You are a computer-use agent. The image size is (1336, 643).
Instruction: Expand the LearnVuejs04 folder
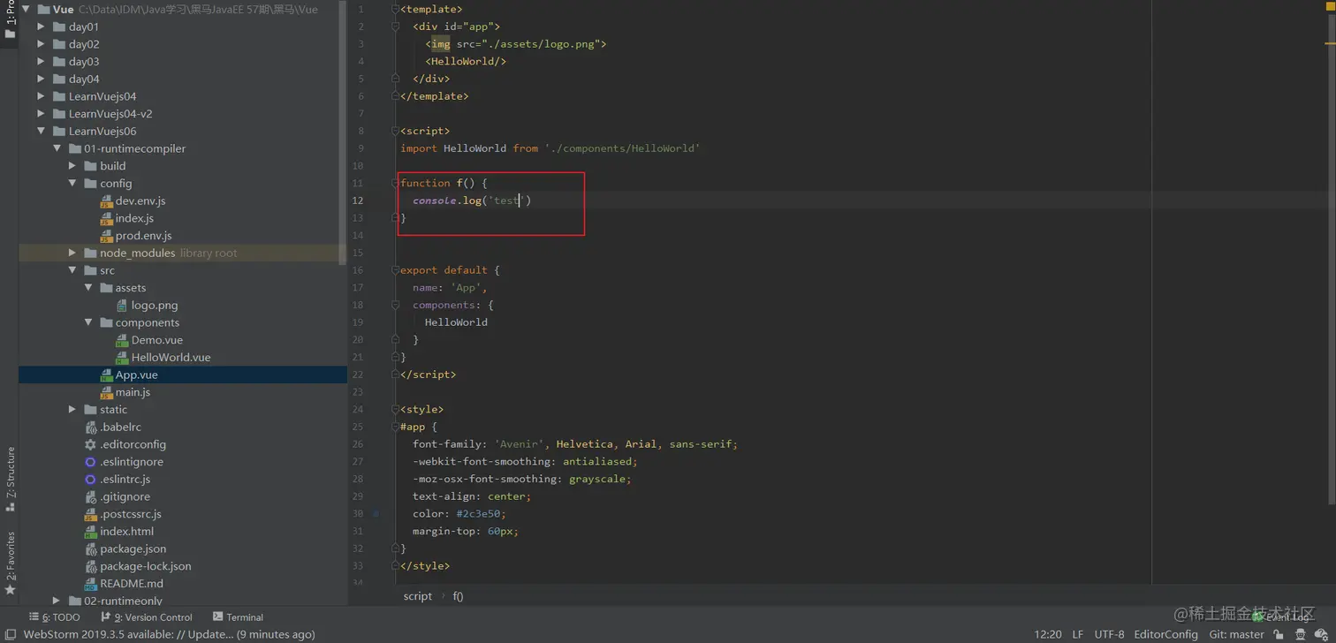point(41,96)
